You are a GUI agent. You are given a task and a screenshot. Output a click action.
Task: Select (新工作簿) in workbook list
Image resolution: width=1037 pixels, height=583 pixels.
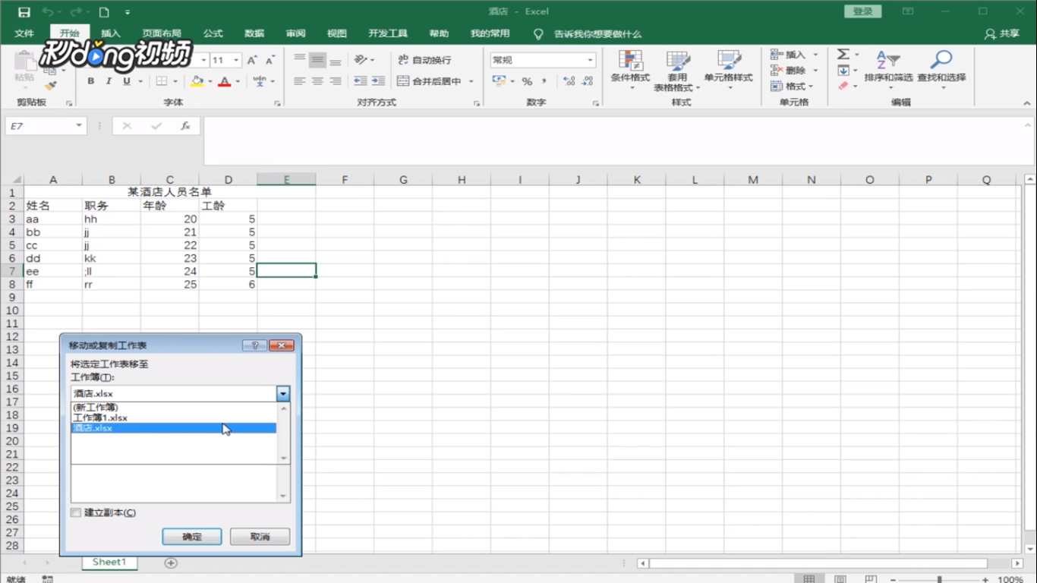174,408
